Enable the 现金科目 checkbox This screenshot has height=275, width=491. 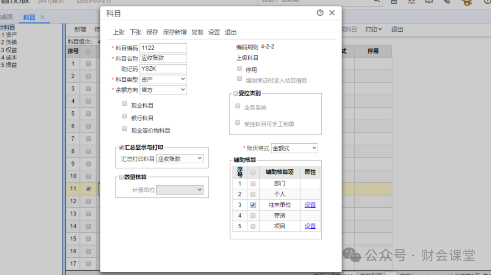[125, 103]
